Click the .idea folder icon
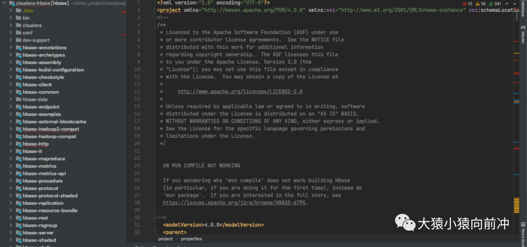The height and width of the screenshot is (247, 527). [18, 10]
